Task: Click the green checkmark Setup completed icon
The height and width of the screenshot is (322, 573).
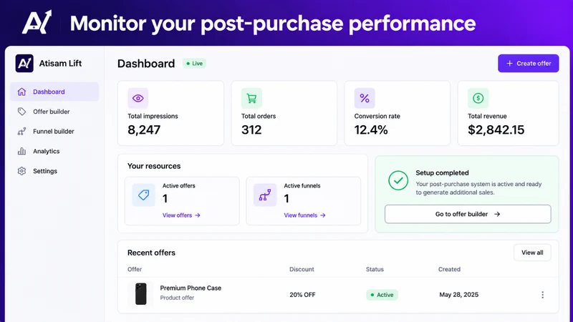Action: click(x=398, y=180)
